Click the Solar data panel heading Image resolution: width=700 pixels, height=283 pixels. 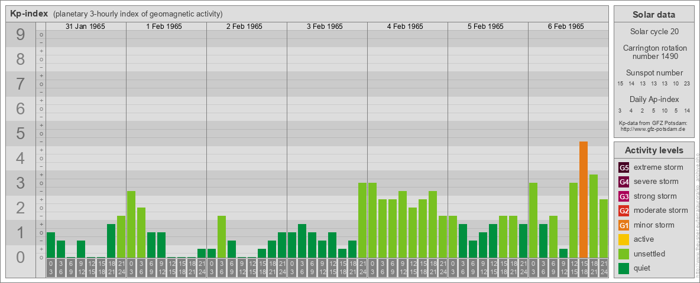653,15
